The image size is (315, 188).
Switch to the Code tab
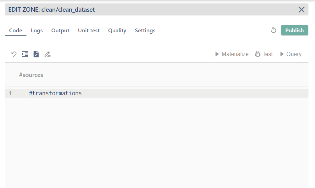16,30
